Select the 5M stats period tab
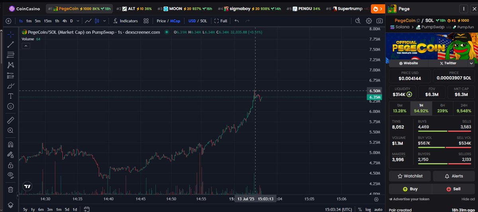This screenshot has width=478, height=212. point(400,108)
